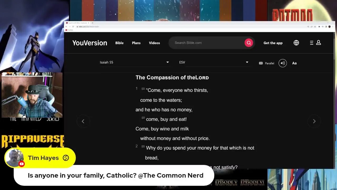
Task: Click text 'and he who has no money,'
Action: (164, 110)
